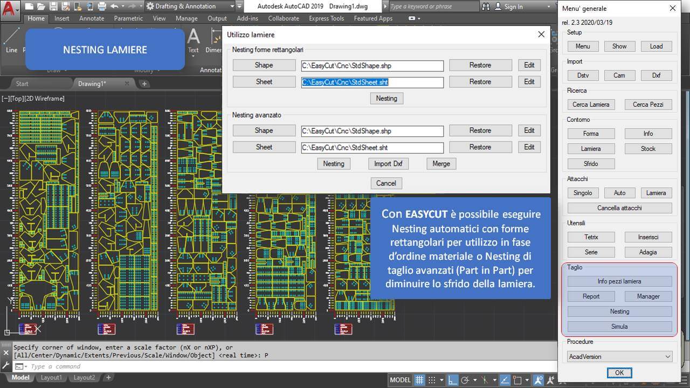Screen dimensions: 690x388
Task: Click Restore in rettangolari Sheet row
Action: click(480, 82)
